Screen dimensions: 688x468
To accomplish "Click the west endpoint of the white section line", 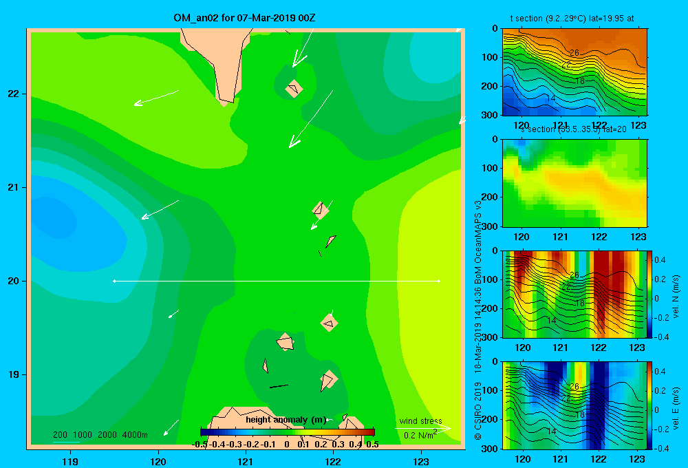I will [114, 281].
